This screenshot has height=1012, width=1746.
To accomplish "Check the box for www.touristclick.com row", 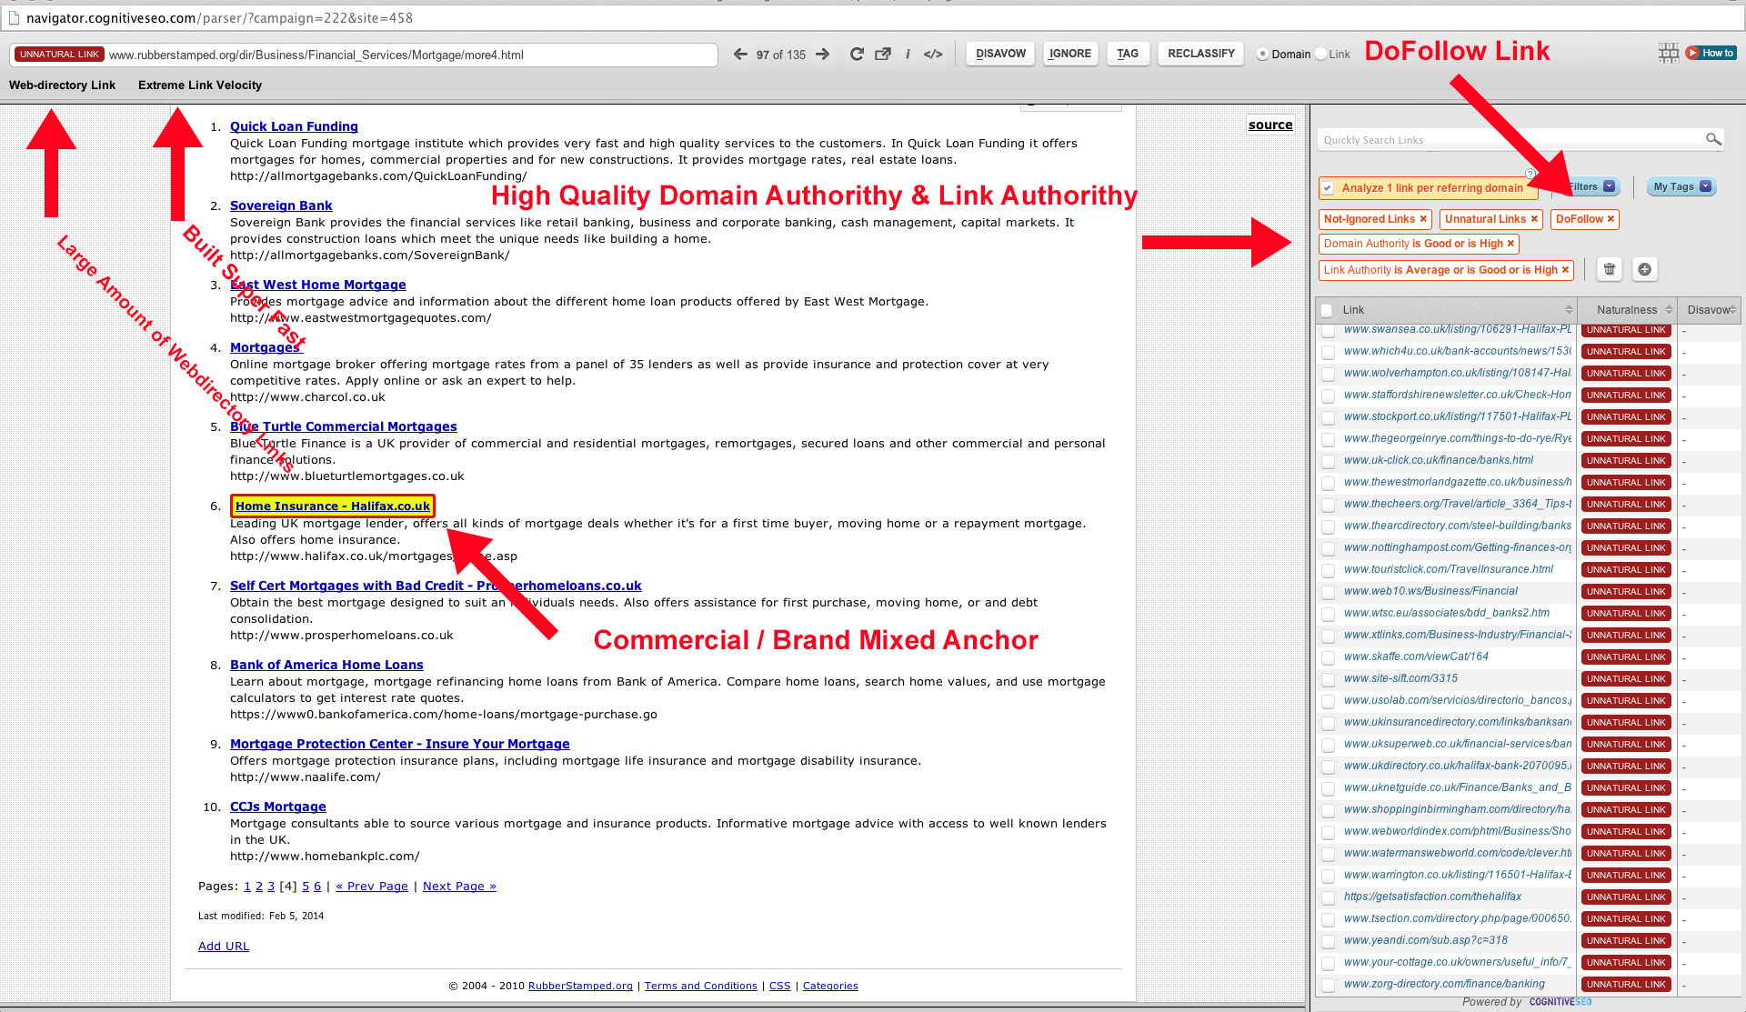I will tap(1329, 570).
